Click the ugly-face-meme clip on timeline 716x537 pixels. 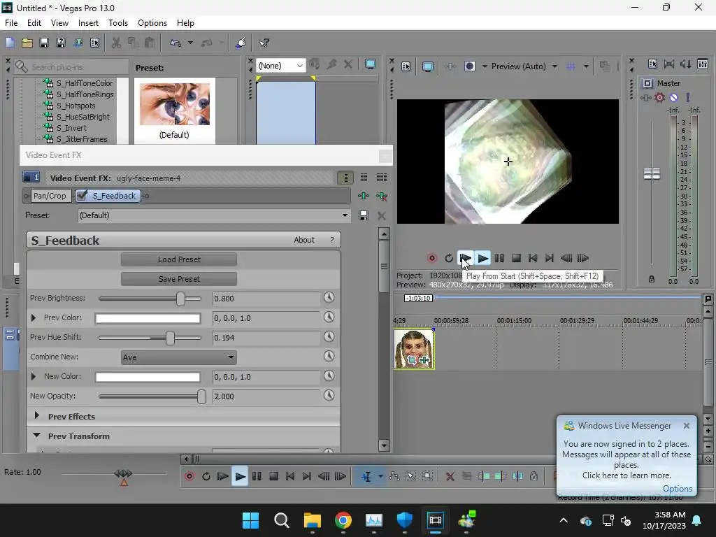click(x=414, y=349)
